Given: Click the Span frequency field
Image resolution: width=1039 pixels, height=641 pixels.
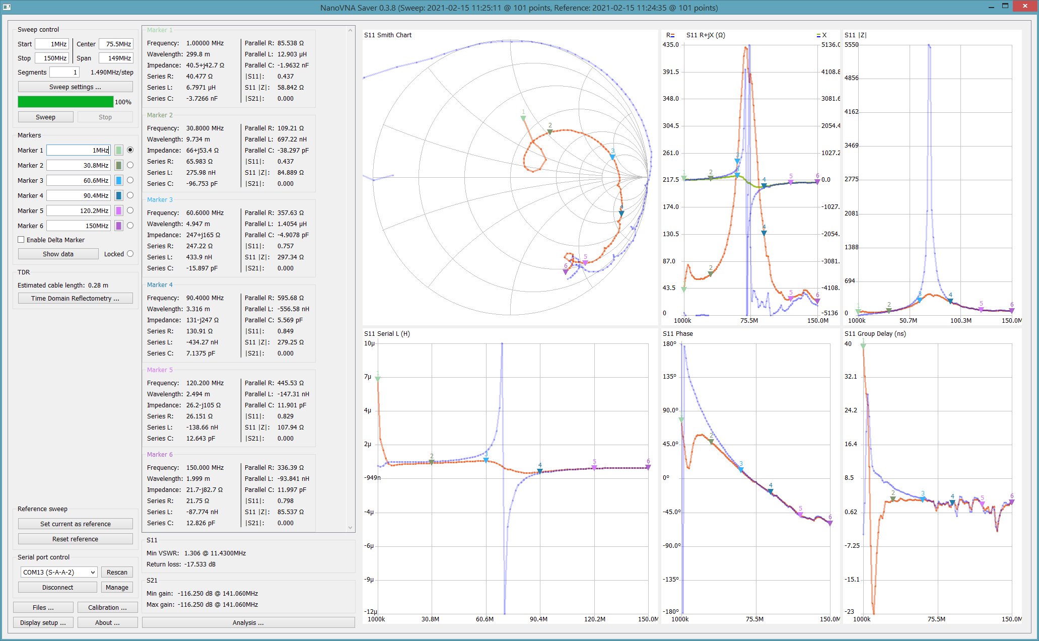Looking at the screenshot, I should [116, 58].
